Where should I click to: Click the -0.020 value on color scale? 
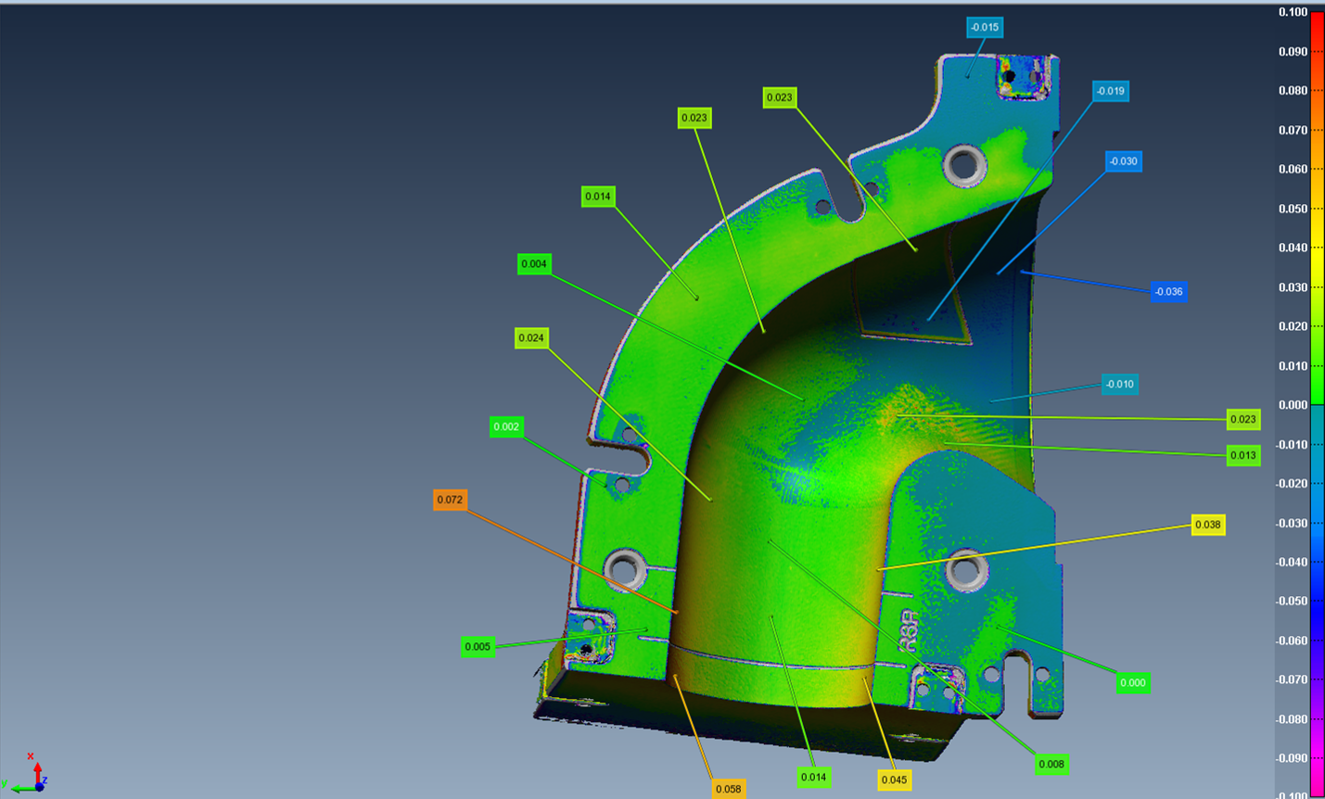pyautogui.click(x=1291, y=484)
